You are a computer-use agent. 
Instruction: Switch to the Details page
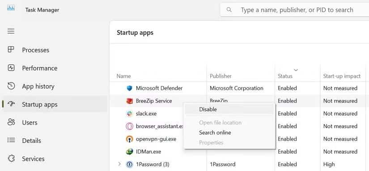[32, 141]
